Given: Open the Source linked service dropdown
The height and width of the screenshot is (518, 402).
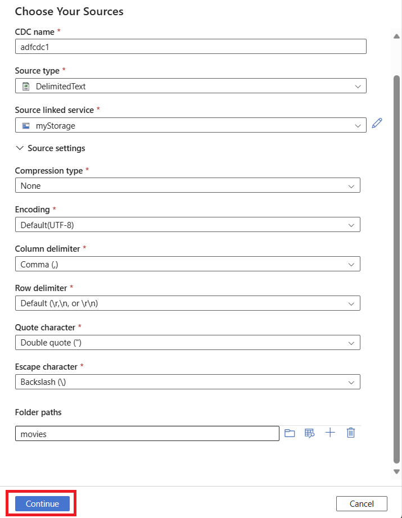Looking at the screenshot, I should point(191,126).
